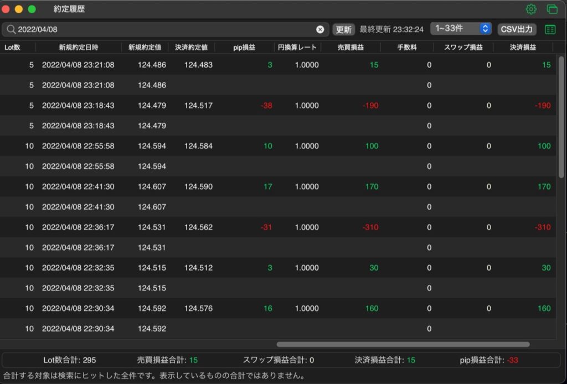Click settlement price 124.590

(x=199, y=187)
